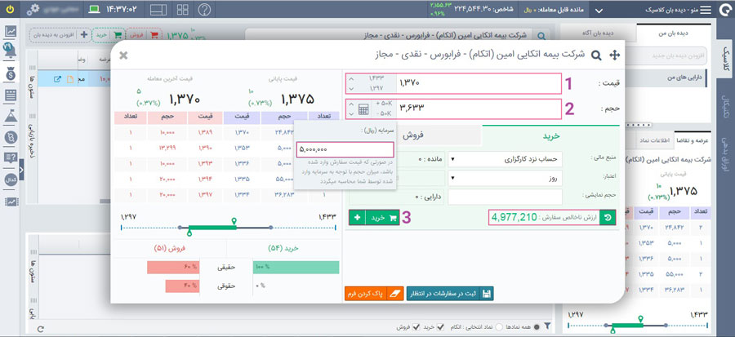Select the اطلاعات نماد tab
The image size is (735, 337).
tap(655, 140)
